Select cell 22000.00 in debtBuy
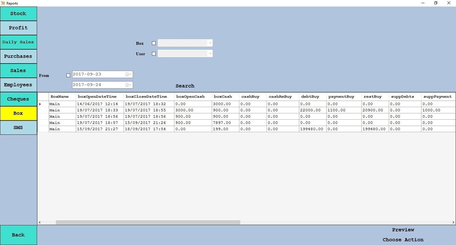This screenshot has width=456, height=245. click(x=312, y=110)
